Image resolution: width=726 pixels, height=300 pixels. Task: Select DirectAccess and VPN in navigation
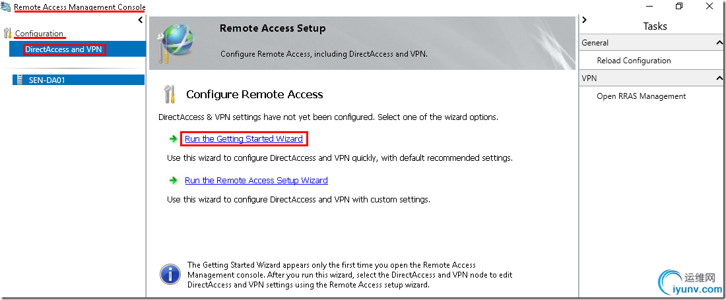point(63,49)
